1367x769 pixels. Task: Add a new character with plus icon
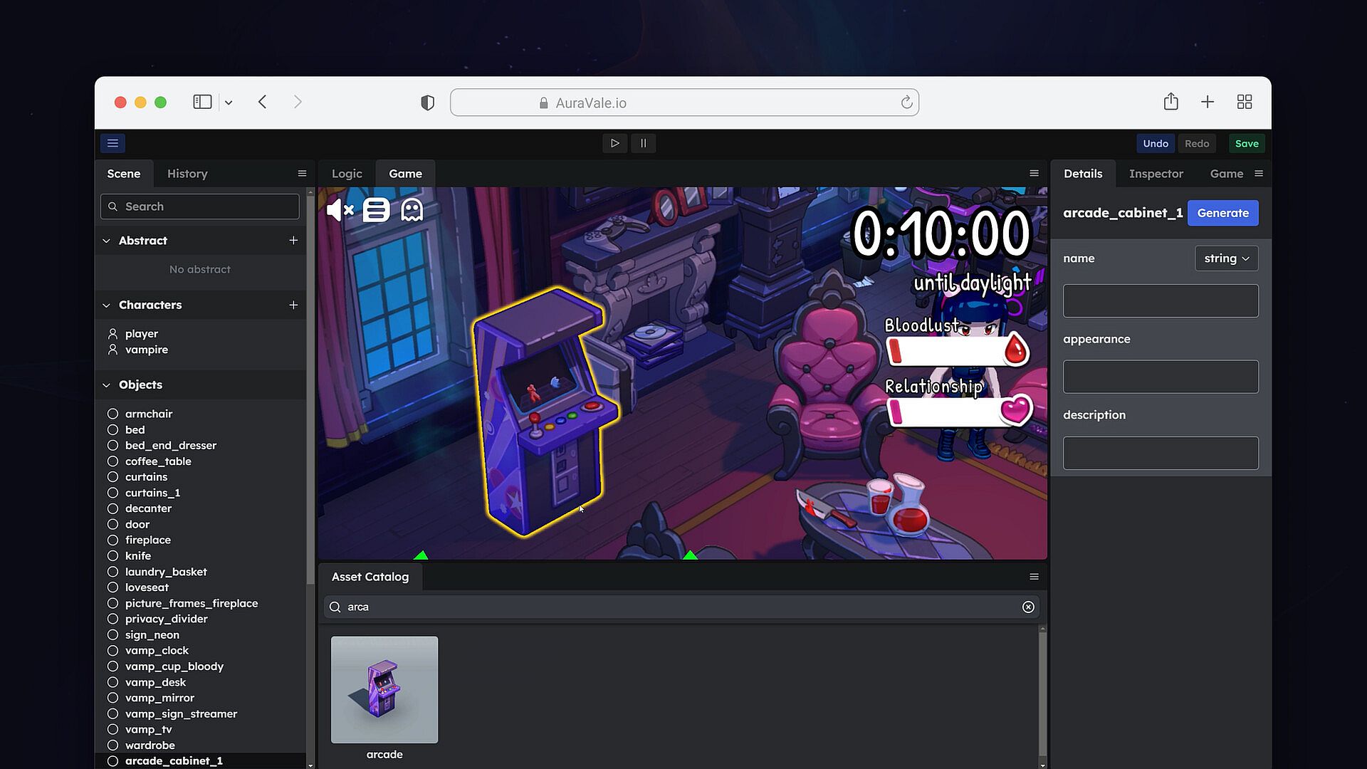tap(293, 305)
